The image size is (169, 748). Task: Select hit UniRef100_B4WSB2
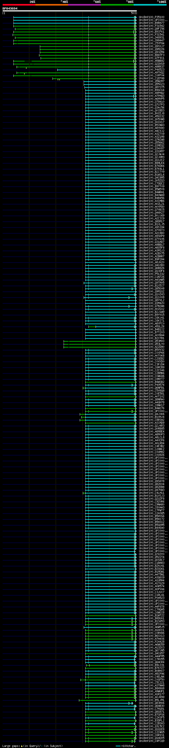[x=152, y=382]
